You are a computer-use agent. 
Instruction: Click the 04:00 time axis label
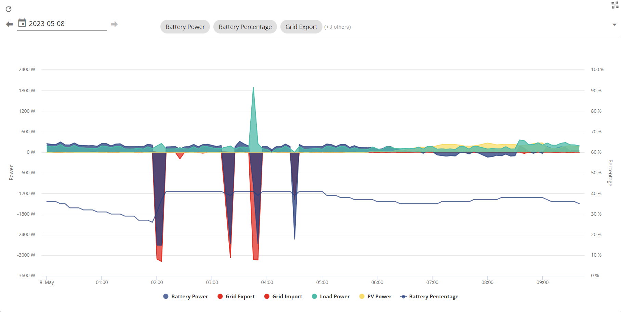coord(267,282)
